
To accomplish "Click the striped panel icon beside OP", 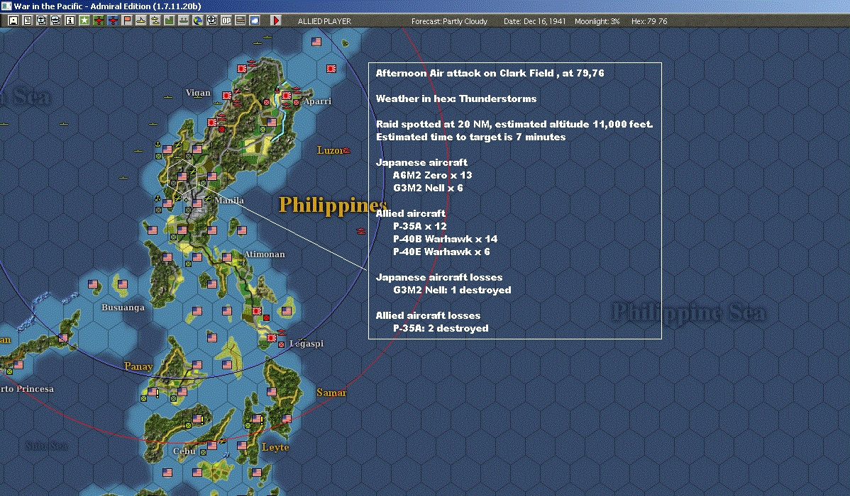I will pyautogui.click(x=240, y=21).
